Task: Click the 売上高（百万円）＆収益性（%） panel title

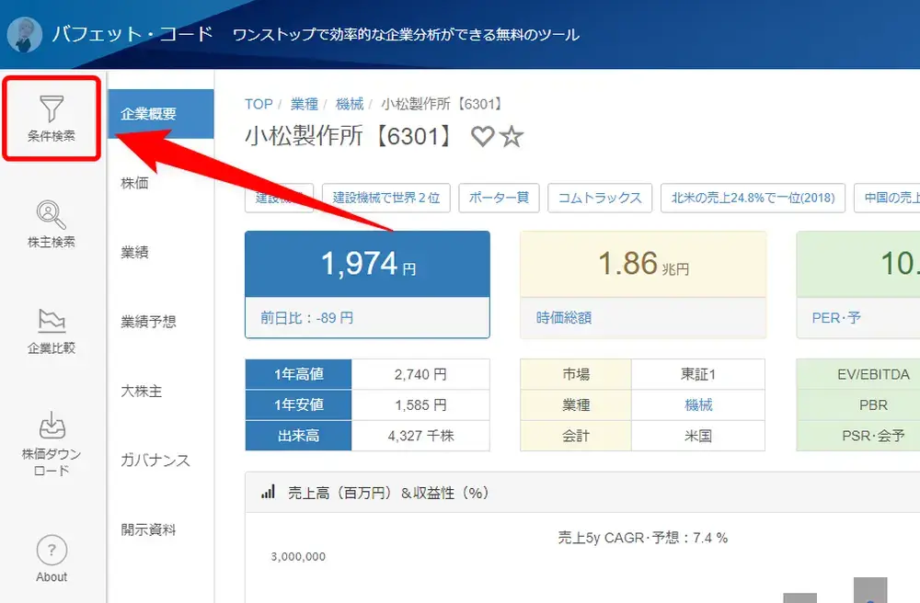Action: coord(388,493)
